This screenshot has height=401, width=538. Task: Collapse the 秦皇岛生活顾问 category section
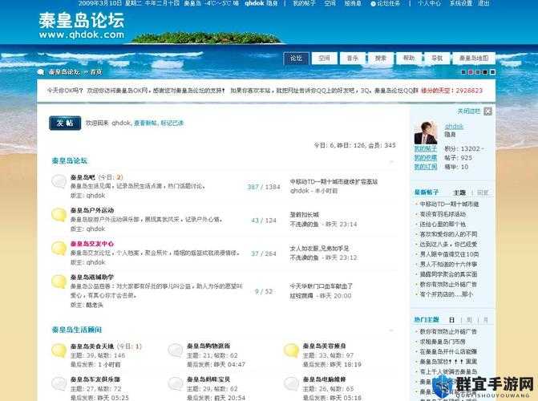pyautogui.click(x=391, y=330)
